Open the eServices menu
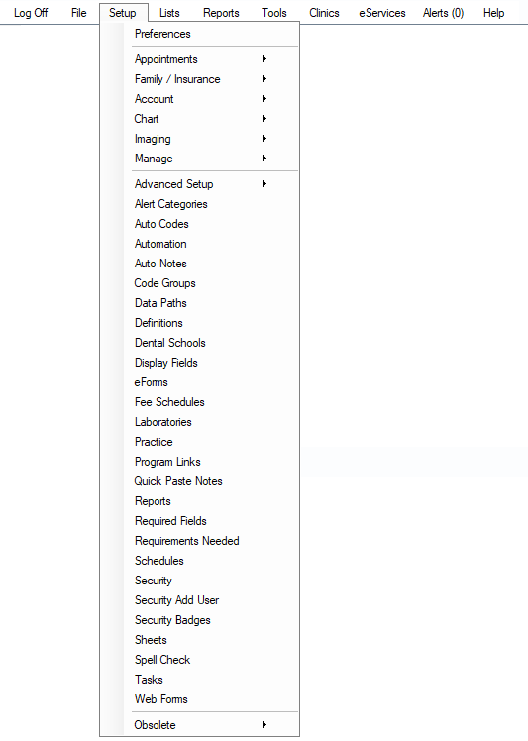The image size is (528, 741). pos(382,13)
